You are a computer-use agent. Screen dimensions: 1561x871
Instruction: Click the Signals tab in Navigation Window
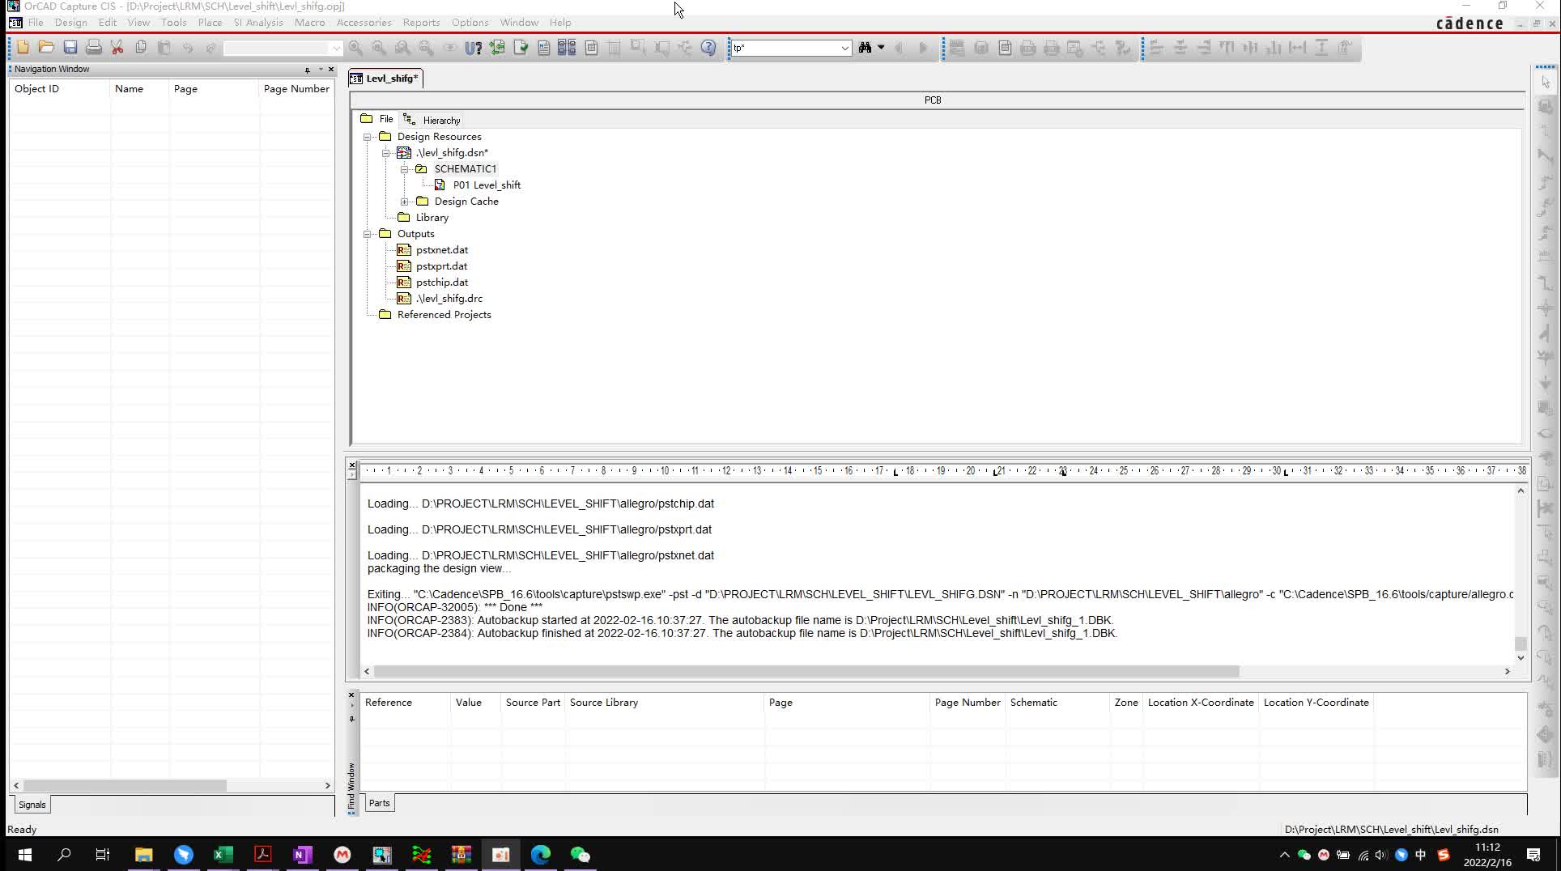(x=32, y=805)
